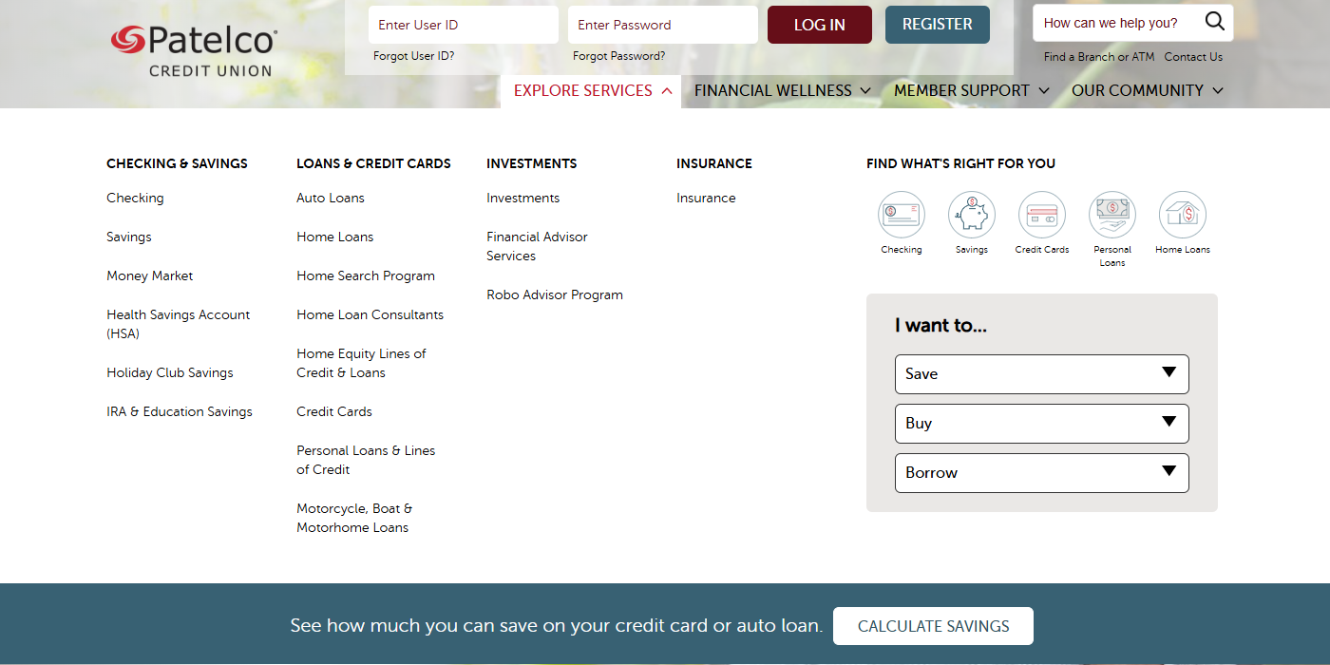Viewport: 1330px width, 665px height.
Task: Expand the Member Support menu
Action: (x=971, y=91)
